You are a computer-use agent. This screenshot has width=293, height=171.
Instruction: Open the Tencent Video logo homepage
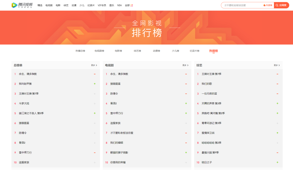(x=22, y=5)
